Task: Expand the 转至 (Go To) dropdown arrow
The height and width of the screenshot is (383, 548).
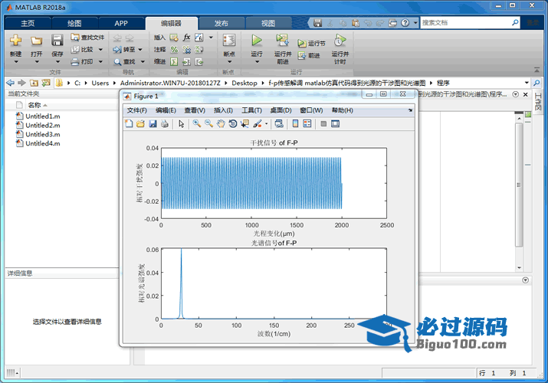Action: pyautogui.click(x=140, y=50)
